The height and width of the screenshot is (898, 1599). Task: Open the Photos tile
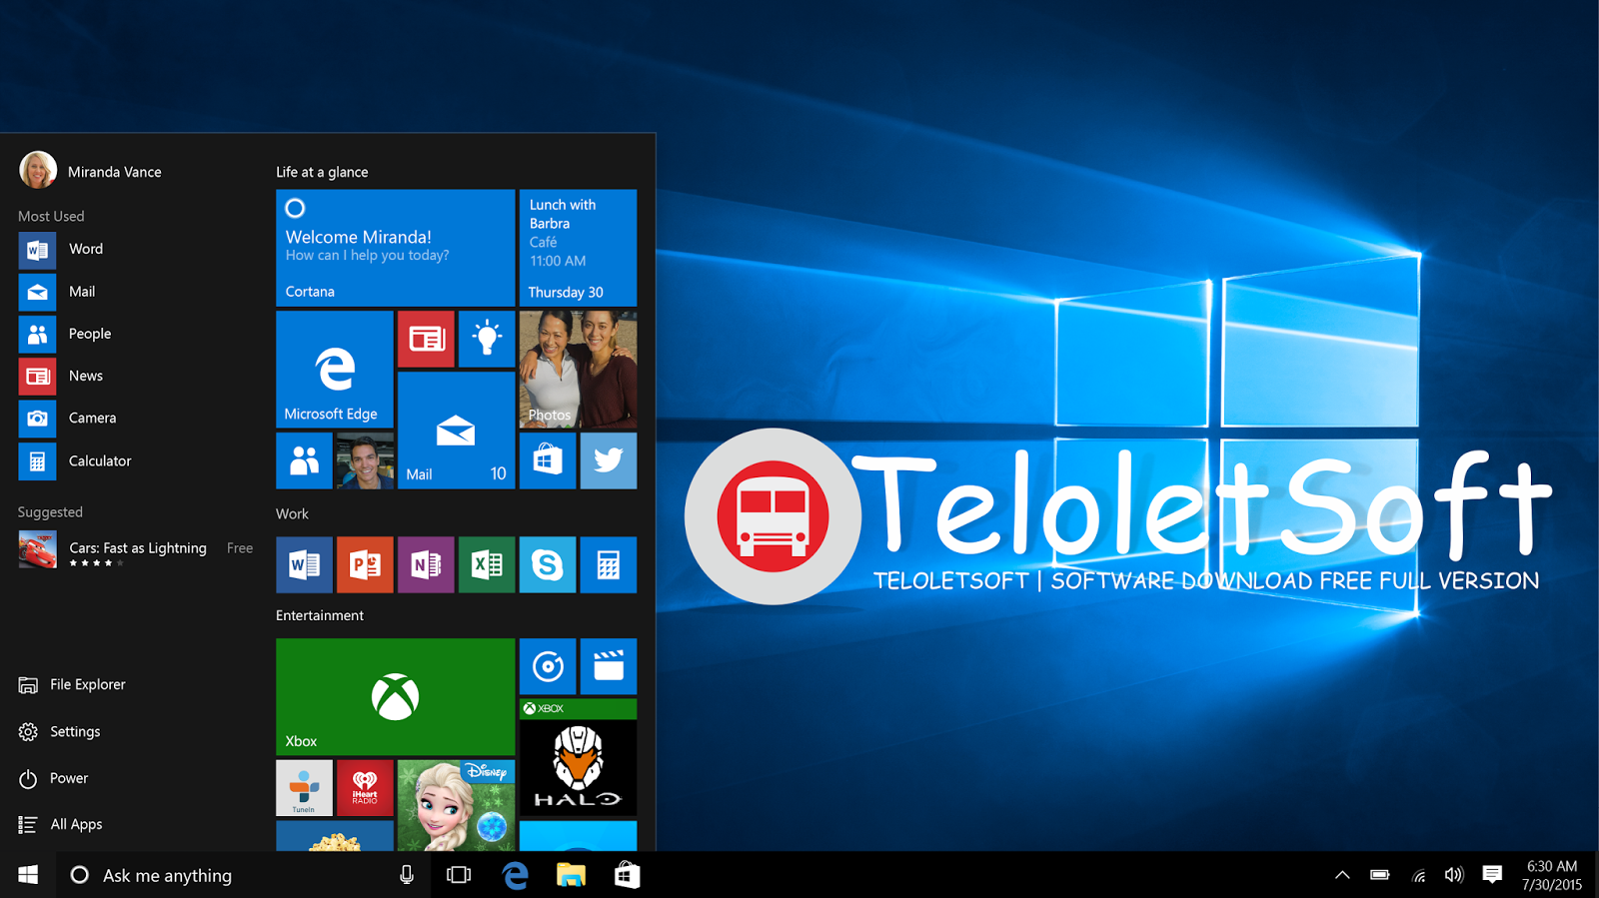click(x=578, y=369)
